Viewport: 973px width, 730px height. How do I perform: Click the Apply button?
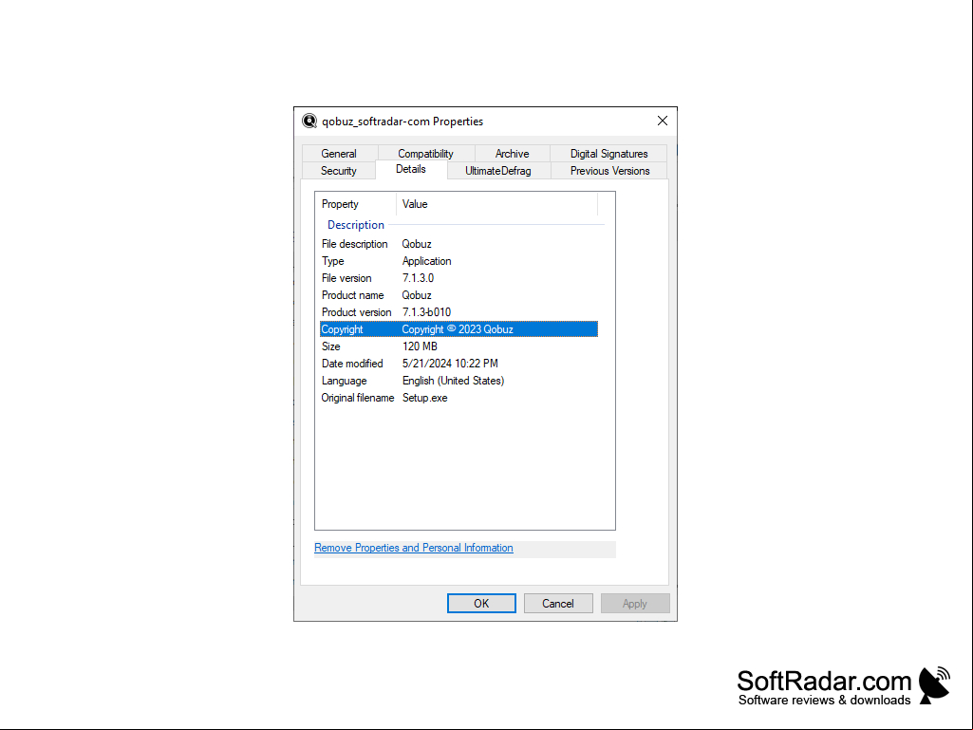pos(635,604)
